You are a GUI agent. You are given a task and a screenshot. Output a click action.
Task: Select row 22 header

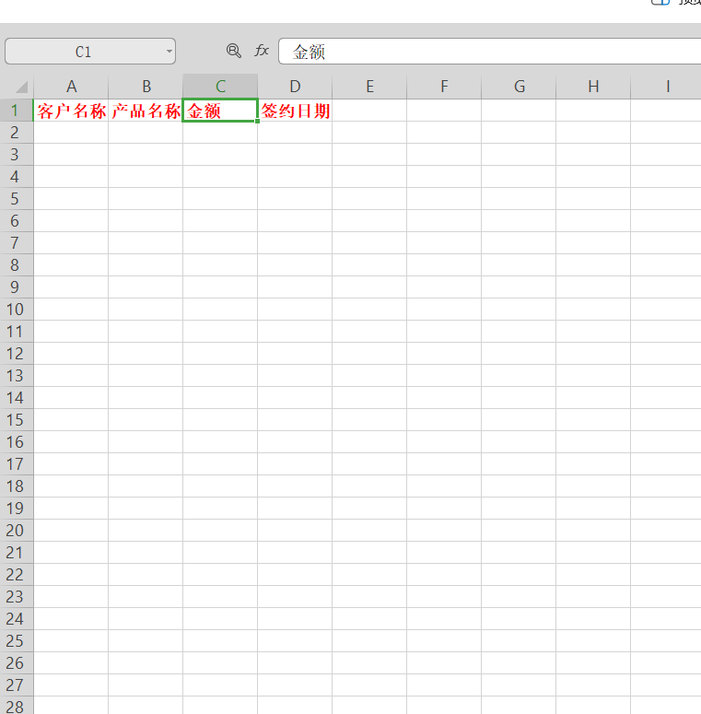pyautogui.click(x=17, y=575)
